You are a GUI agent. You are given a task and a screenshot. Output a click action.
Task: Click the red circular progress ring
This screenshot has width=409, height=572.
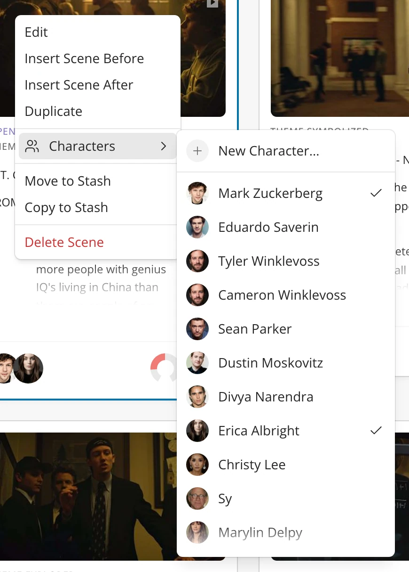pos(164,368)
